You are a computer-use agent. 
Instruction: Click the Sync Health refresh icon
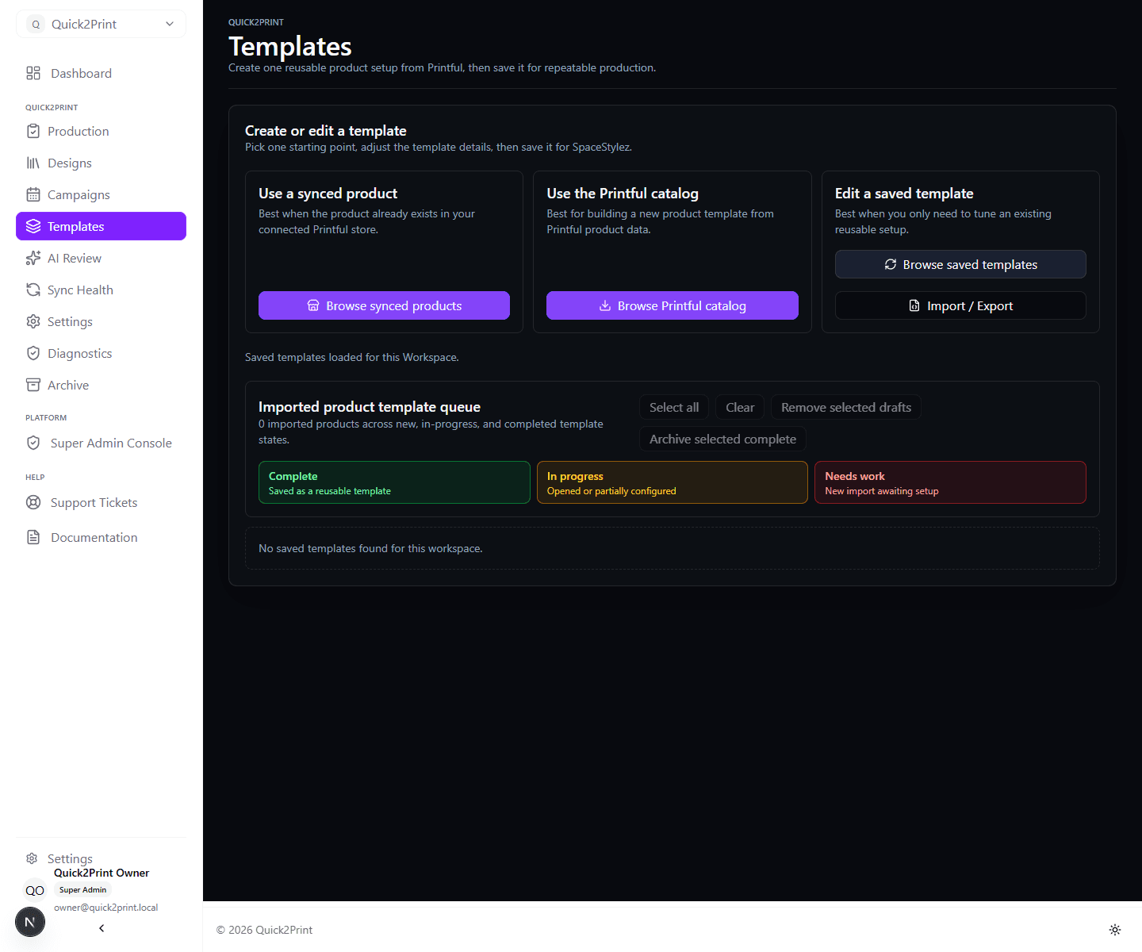[33, 290]
